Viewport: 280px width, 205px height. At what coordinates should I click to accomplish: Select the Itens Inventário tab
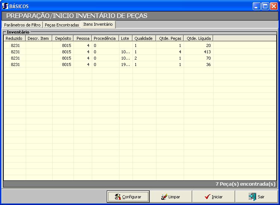tap(98, 25)
